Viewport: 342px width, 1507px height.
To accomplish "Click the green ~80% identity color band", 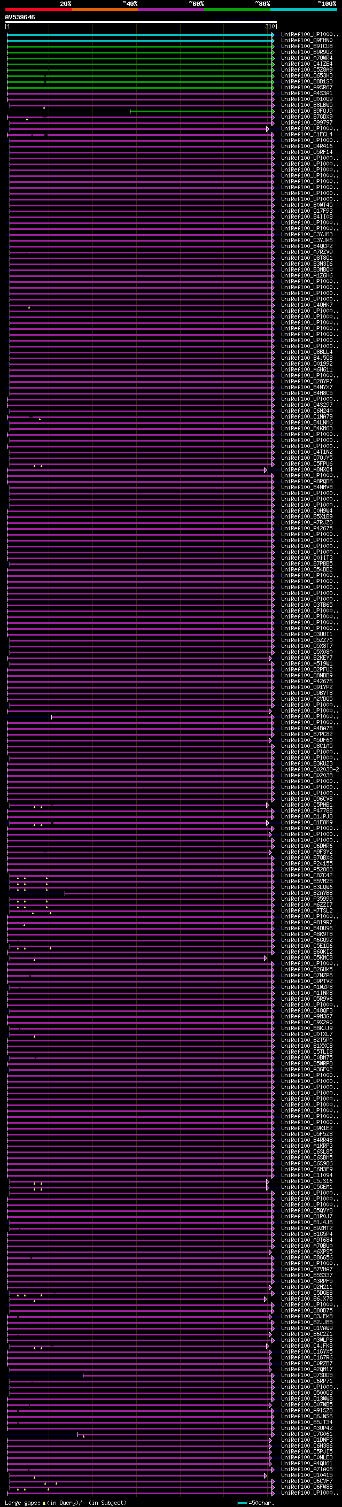I will pos(237,10).
